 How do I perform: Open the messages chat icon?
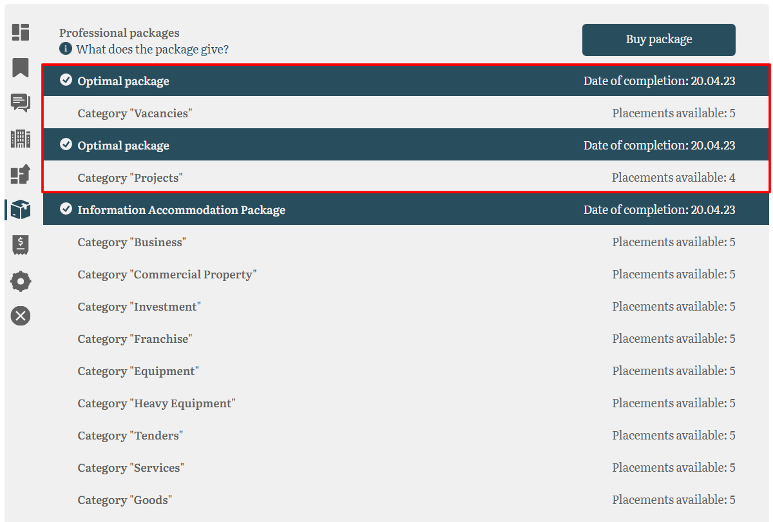[21, 102]
